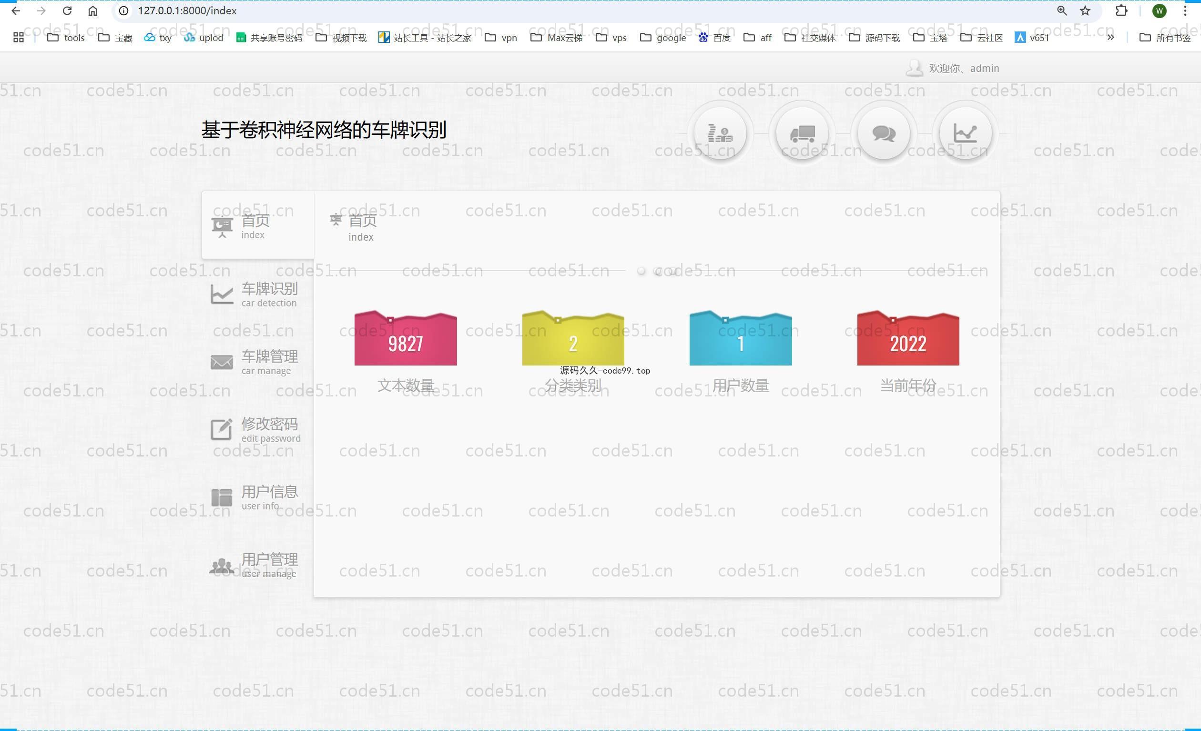Click the envelope icon beside 车牌管理
The height and width of the screenshot is (731, 1201).
point(222,362)
